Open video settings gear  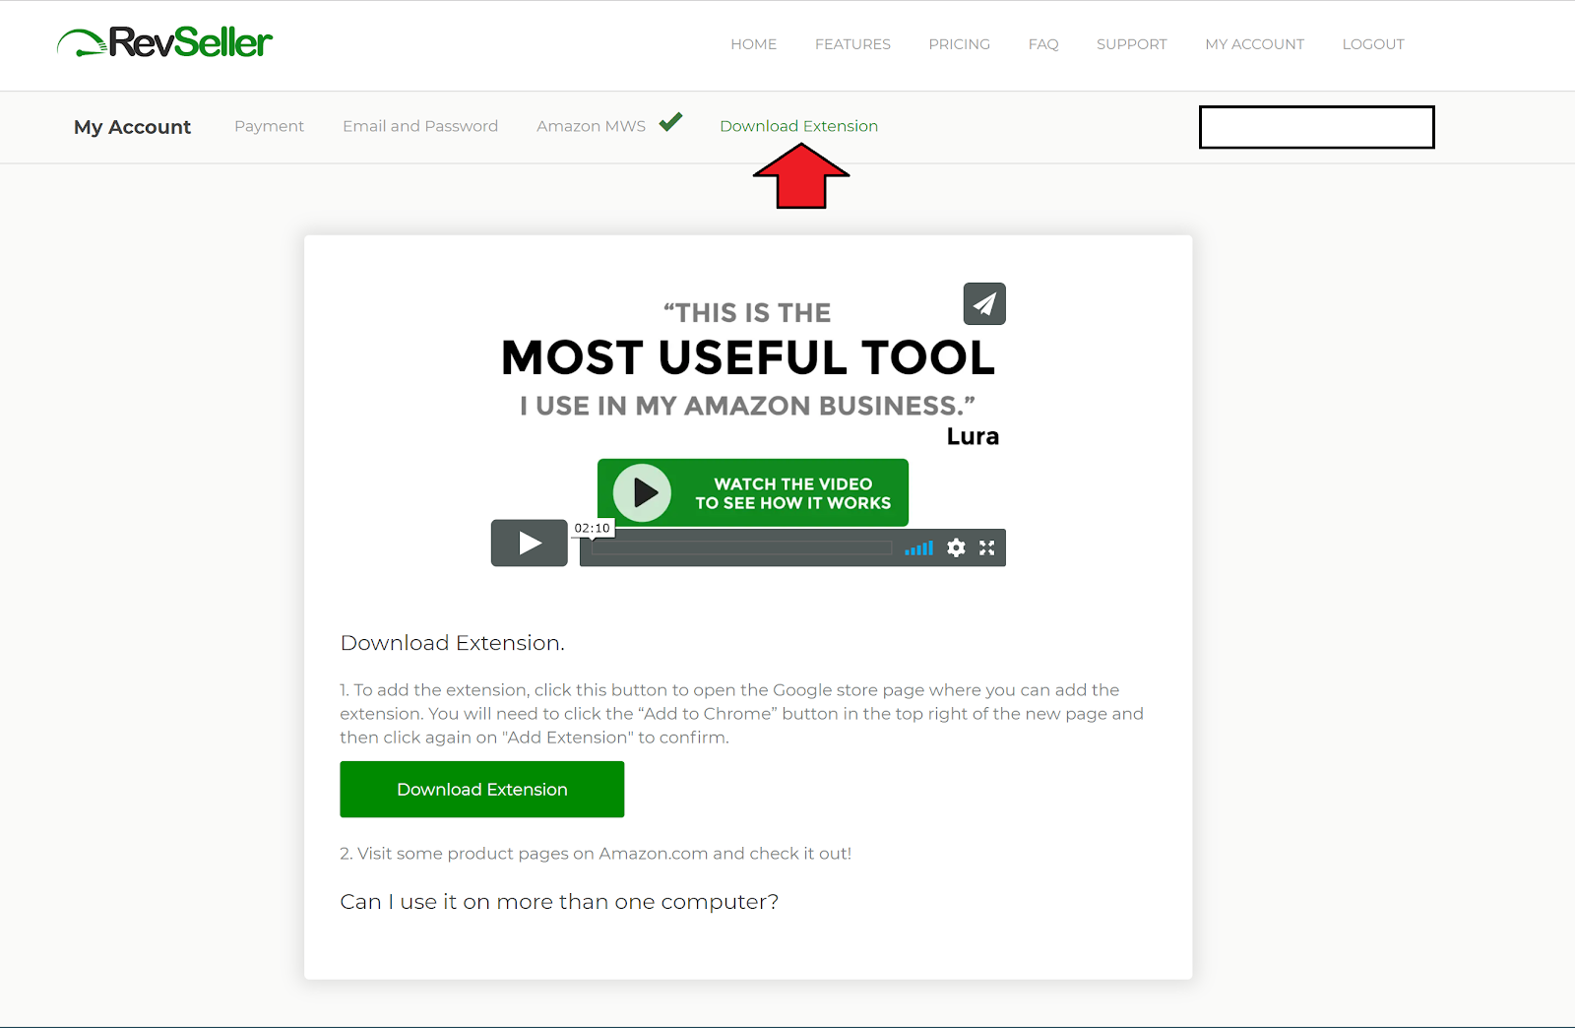pyautogui.click(x=956, y=547)
